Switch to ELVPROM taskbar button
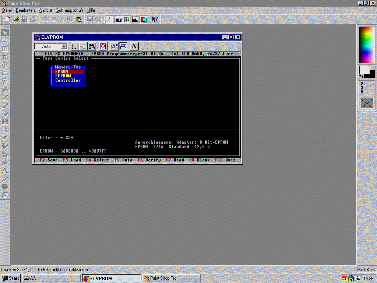Screen dimensions: 377x283 coord(111,278)
